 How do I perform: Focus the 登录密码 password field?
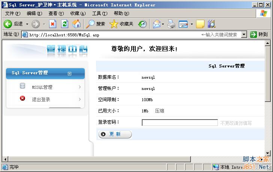(180, 123)
